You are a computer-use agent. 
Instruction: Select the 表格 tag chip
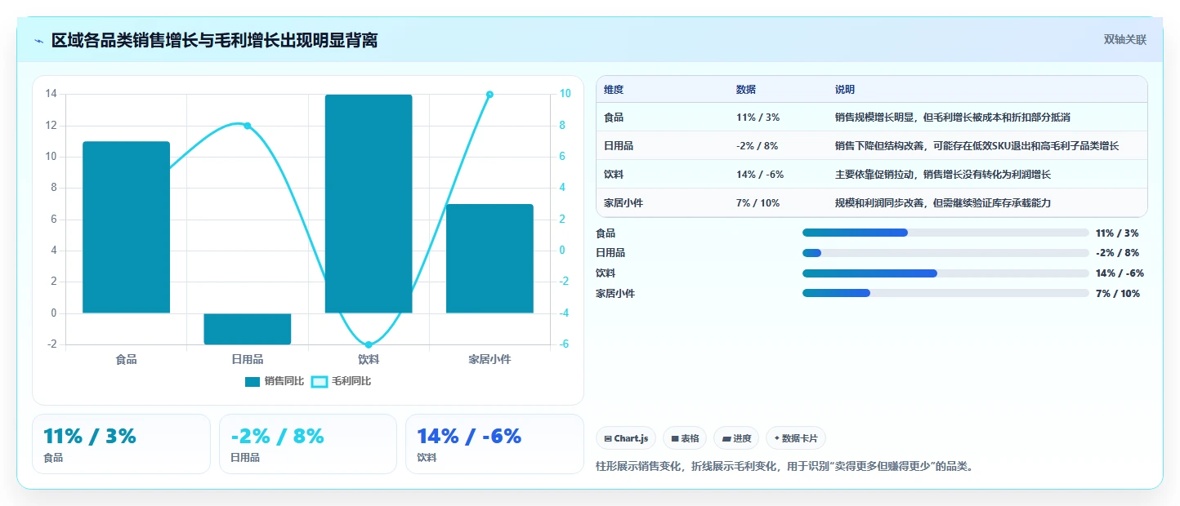tap(685, 438)
